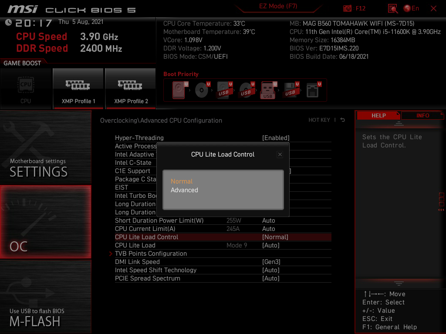Screen dimensions: 446x334
Task: Switch to EZ Mode (F7)
Action: pos(278,6)
